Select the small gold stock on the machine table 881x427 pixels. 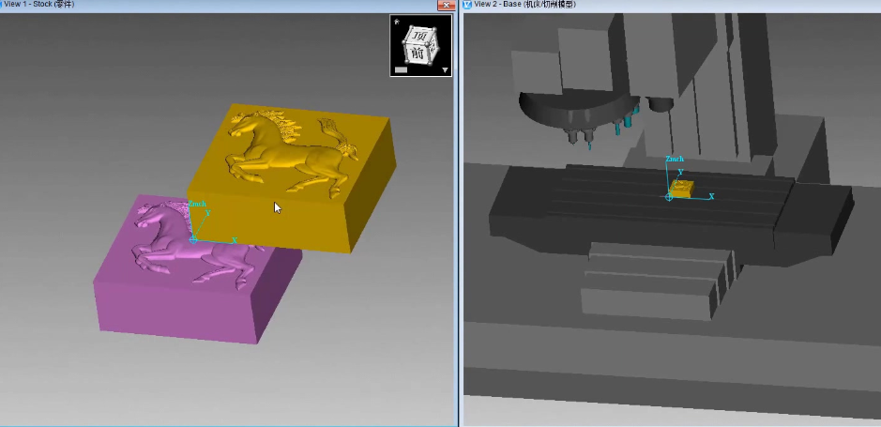682,188
